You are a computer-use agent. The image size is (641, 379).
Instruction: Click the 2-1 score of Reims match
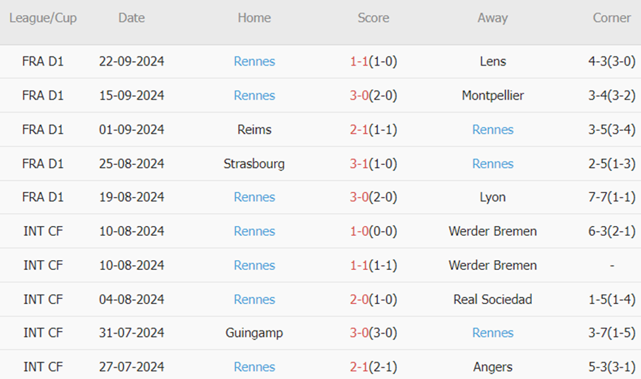tap(359, 130)
